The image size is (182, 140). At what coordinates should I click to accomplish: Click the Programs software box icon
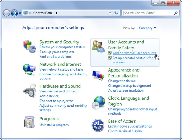(x=29, y=122)
